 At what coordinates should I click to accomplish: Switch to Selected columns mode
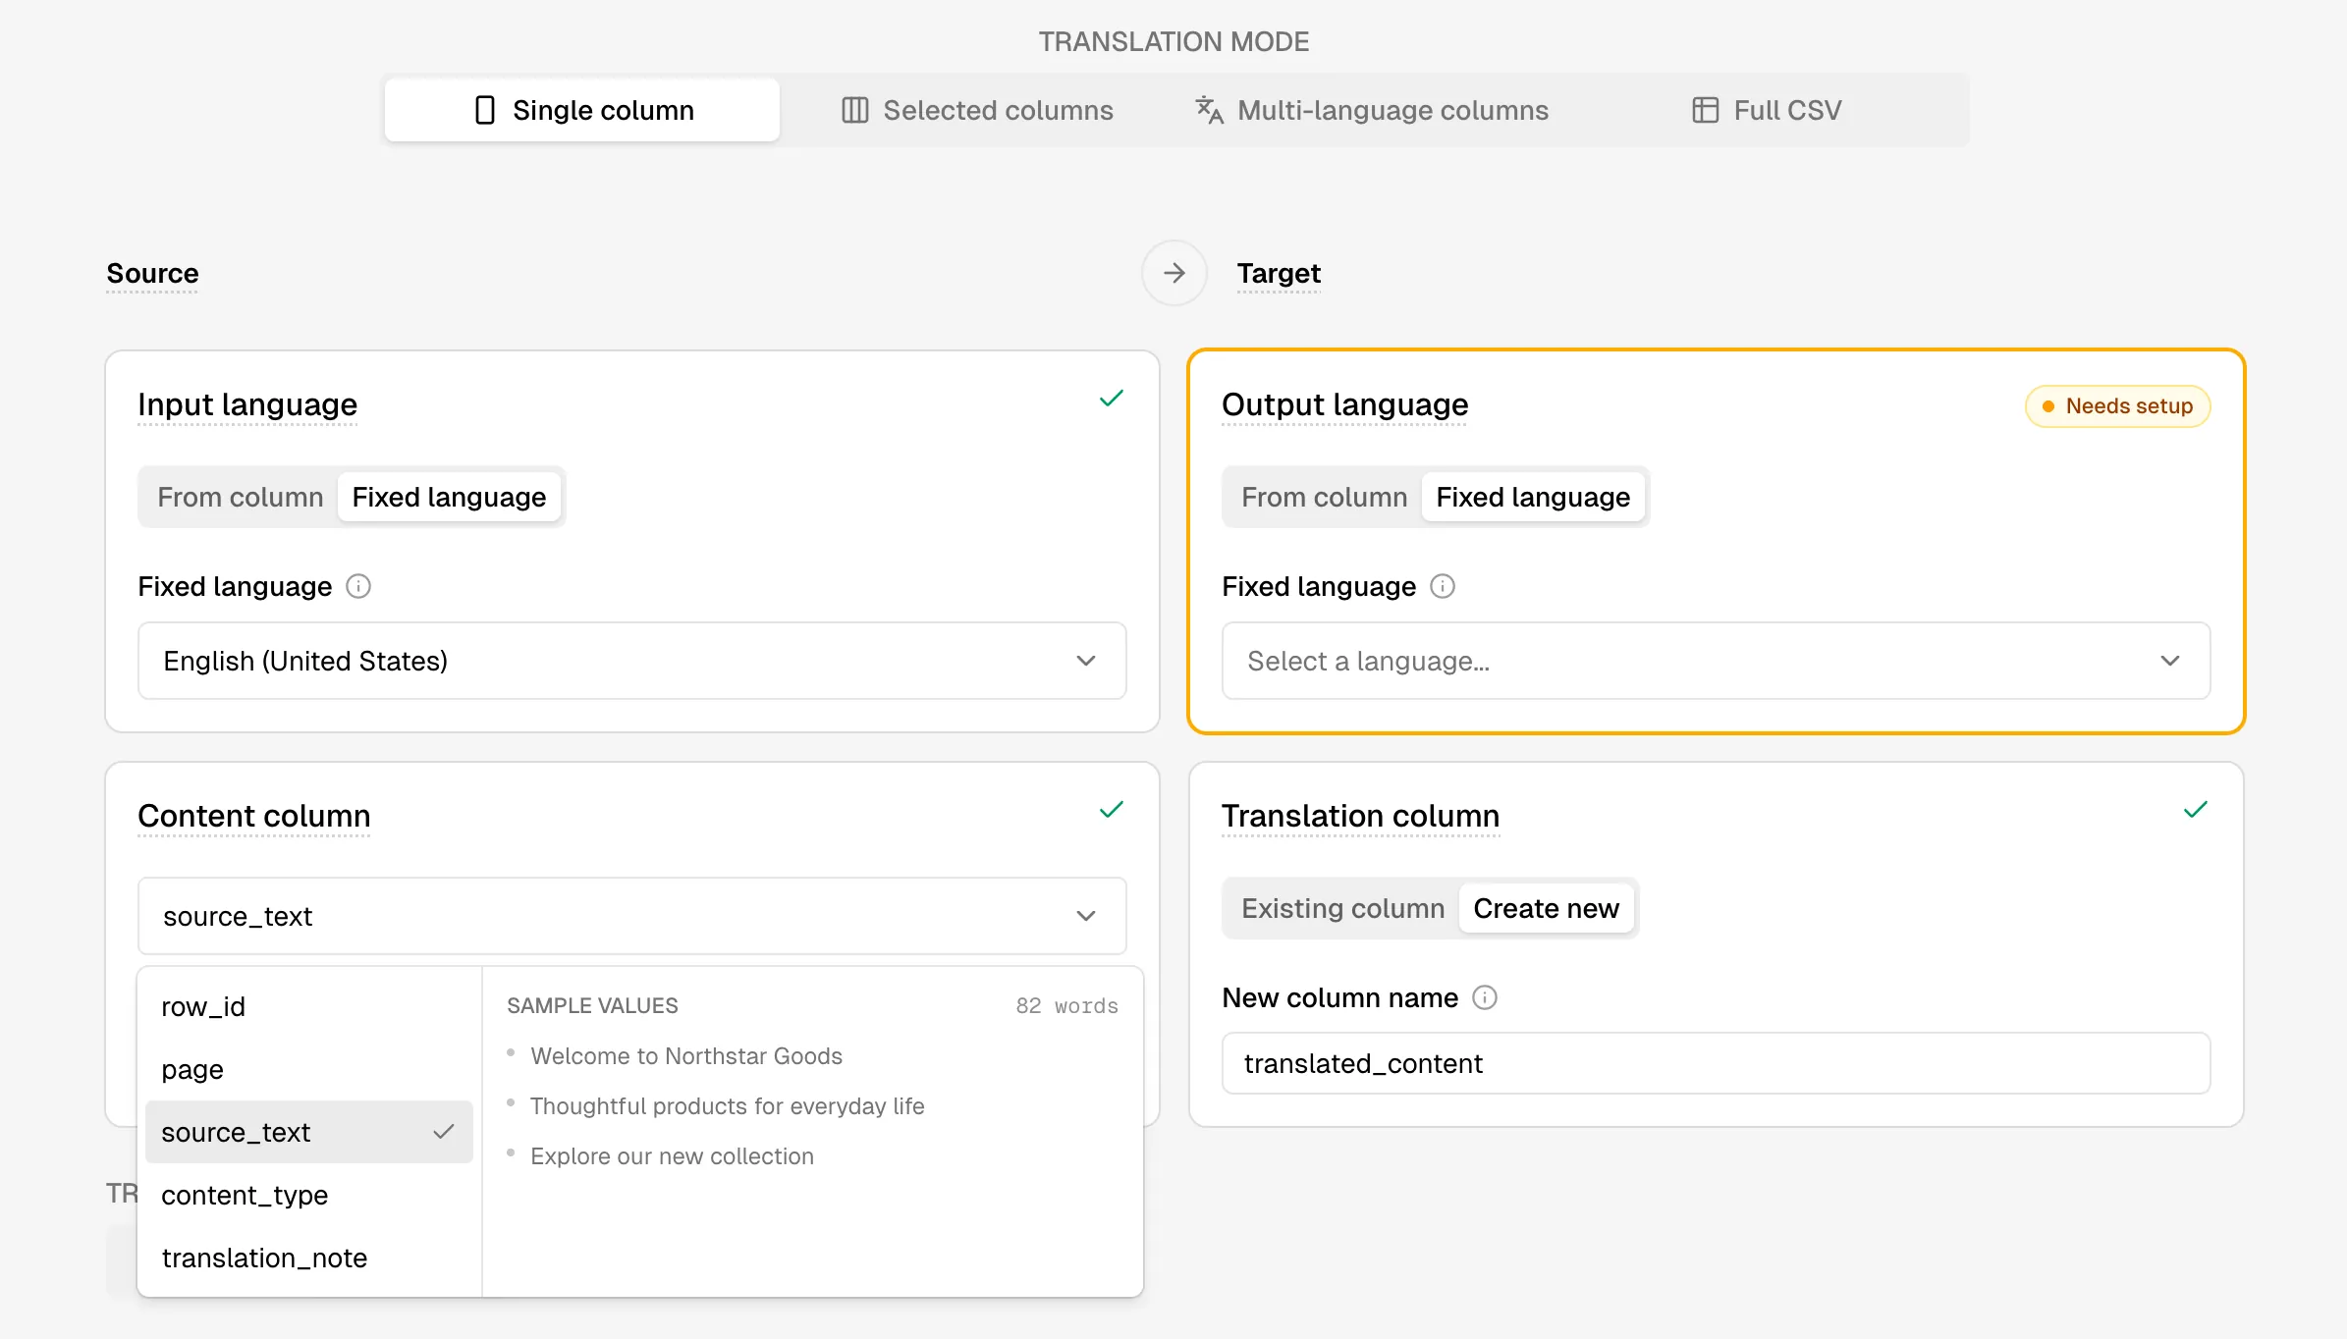977,110
